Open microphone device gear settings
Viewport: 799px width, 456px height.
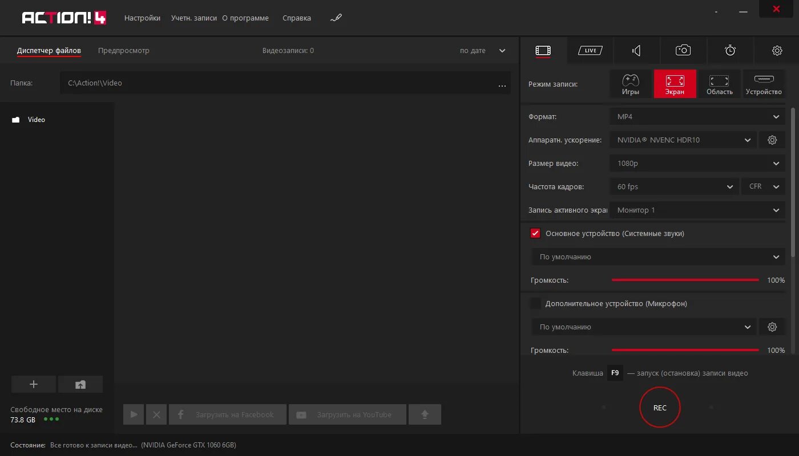(772, 327)
